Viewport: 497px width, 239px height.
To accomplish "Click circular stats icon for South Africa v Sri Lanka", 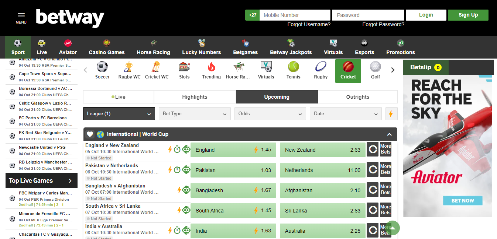I will pyautogui.click(x=373, y=210).
